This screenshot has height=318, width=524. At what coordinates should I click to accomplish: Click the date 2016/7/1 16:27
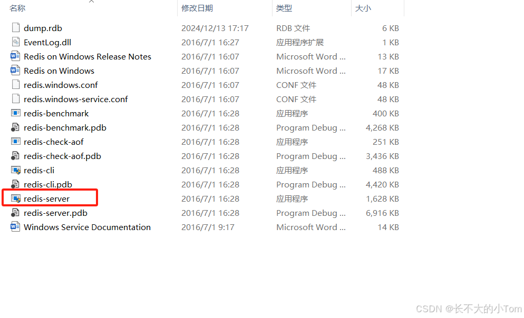click(x=210, y=42)
